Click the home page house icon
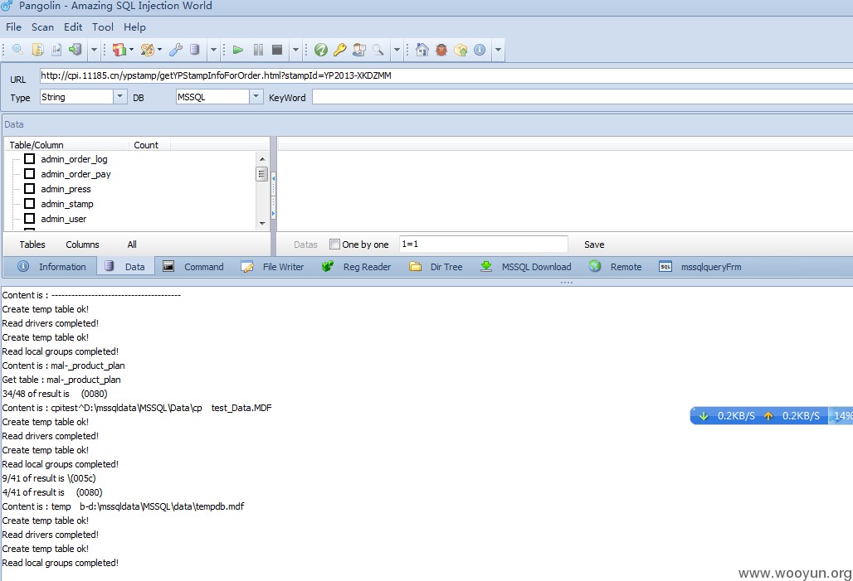Image resolution: width=853 pixels, height=581 pixels. point(422,50)
